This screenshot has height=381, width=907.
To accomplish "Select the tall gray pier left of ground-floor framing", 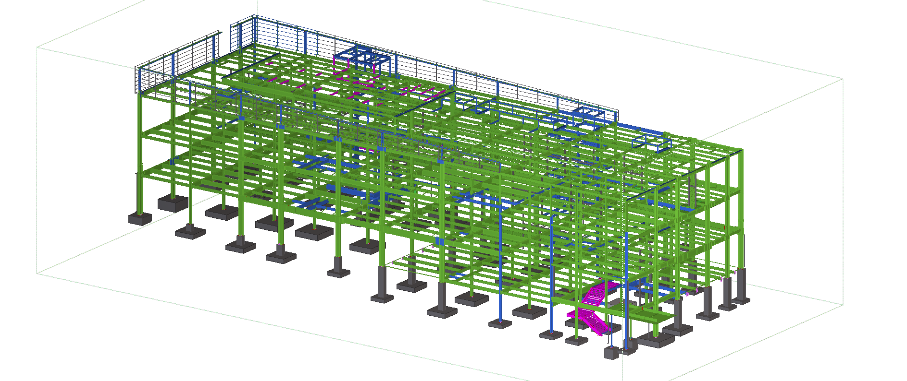I will [382, 283].
